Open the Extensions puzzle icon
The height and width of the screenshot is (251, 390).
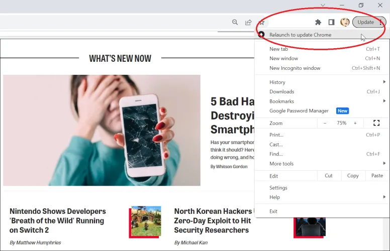pos(318,22)
